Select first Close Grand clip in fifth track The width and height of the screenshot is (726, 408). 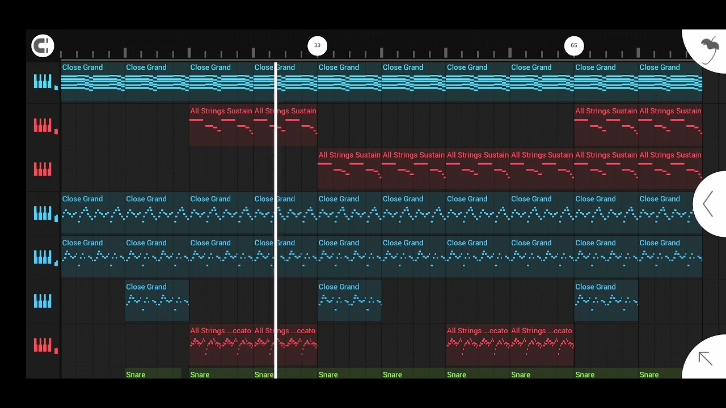click(93, 257)
